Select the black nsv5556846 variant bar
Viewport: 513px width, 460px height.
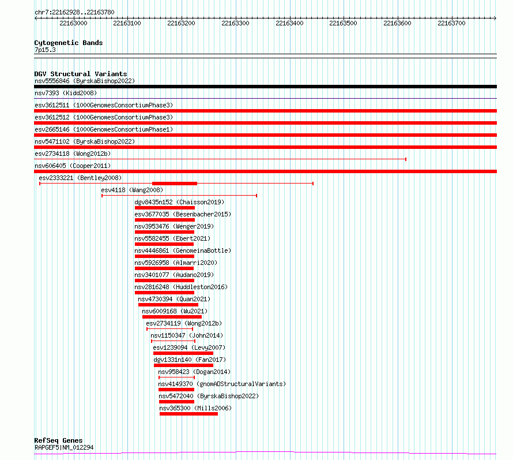[x=265, y=87]
